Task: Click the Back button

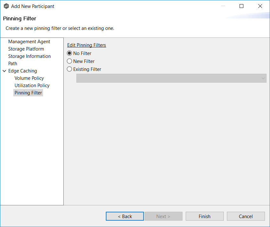Action: click(125, 216)
